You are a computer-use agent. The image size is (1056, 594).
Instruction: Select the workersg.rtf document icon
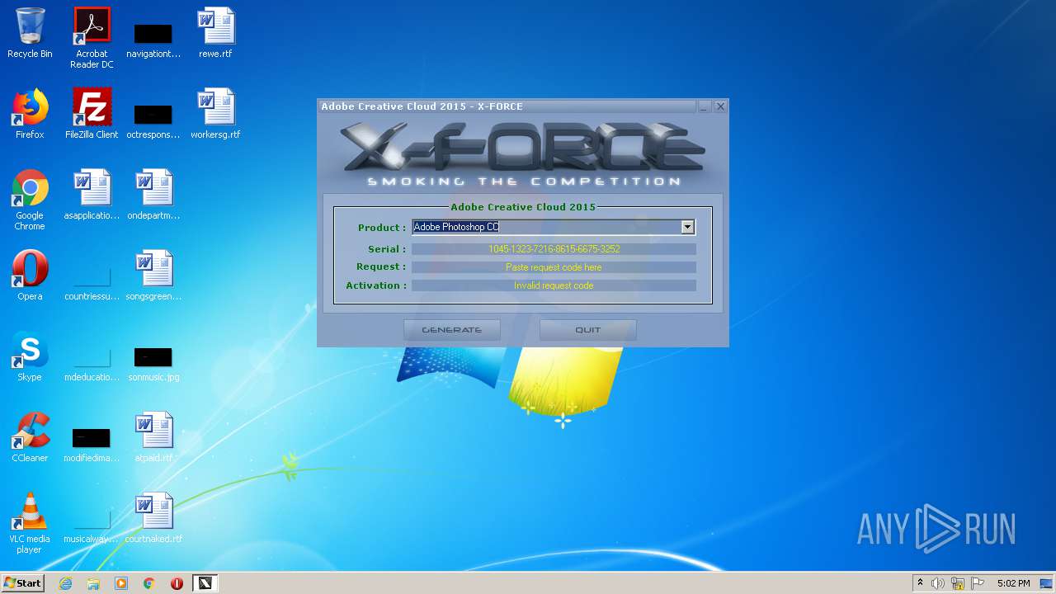[215, 115]
